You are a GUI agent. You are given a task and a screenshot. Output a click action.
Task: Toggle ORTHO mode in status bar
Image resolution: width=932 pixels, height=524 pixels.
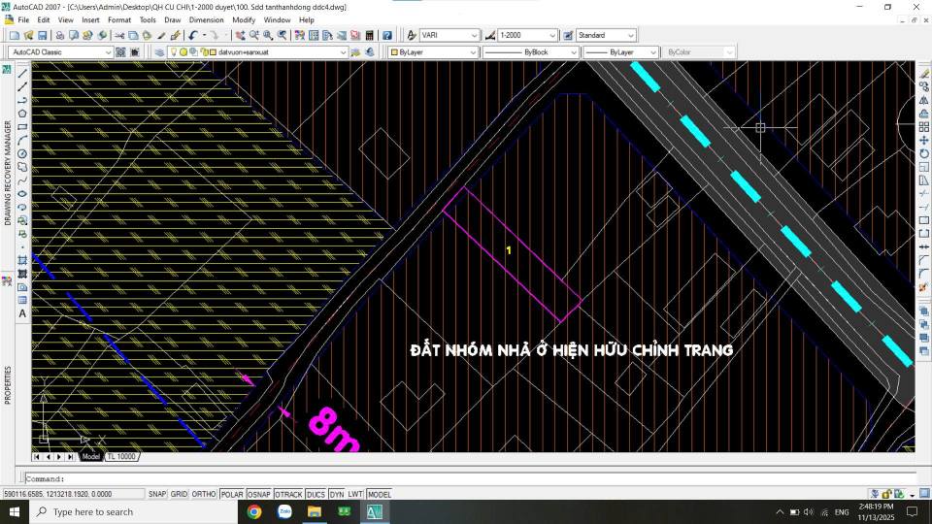coord(204,494)
